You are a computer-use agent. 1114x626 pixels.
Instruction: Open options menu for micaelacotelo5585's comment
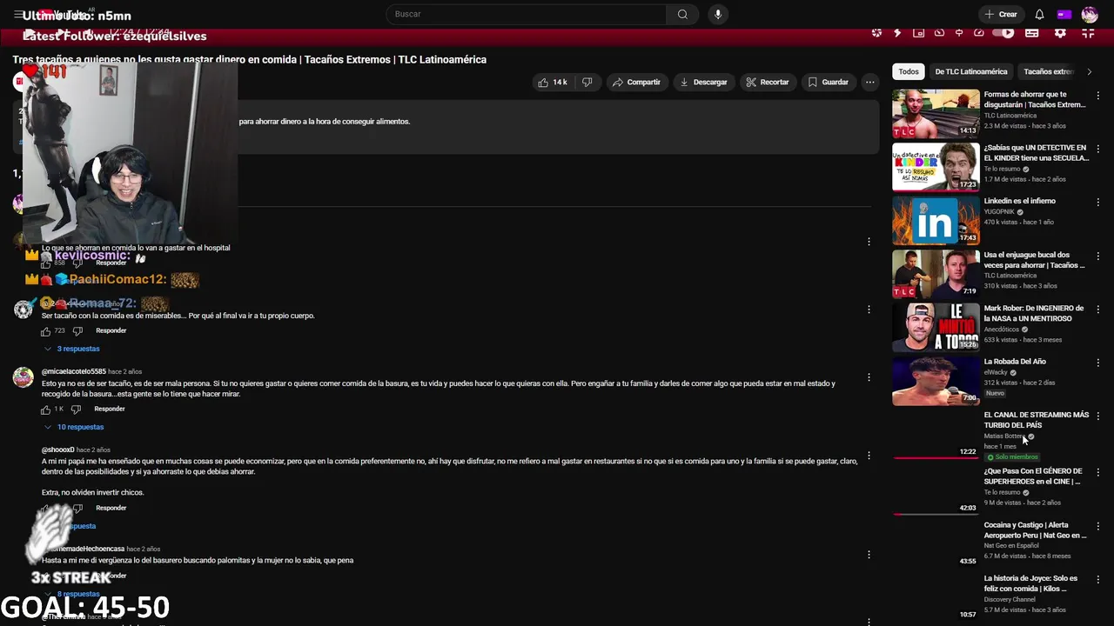point(869,377)
